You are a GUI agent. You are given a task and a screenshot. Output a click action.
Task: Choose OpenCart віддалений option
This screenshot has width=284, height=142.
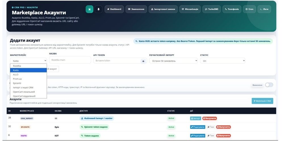click(28, 96)
